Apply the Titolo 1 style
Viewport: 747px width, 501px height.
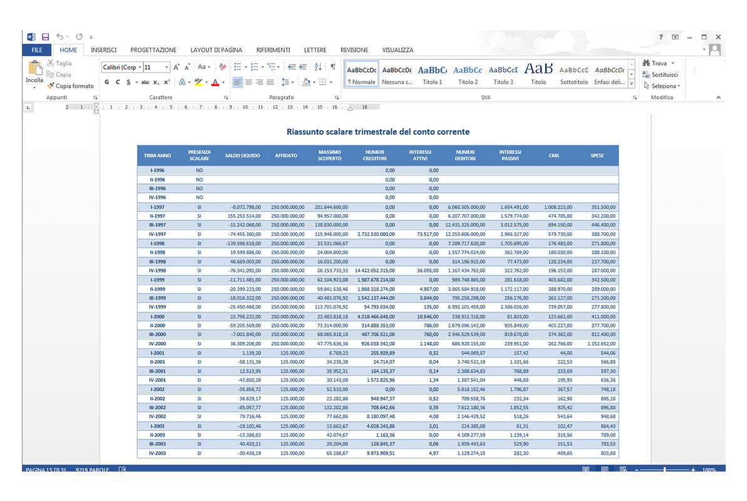coord(432,75)
